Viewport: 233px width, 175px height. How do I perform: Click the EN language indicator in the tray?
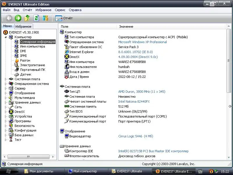(x=200, y=171)
